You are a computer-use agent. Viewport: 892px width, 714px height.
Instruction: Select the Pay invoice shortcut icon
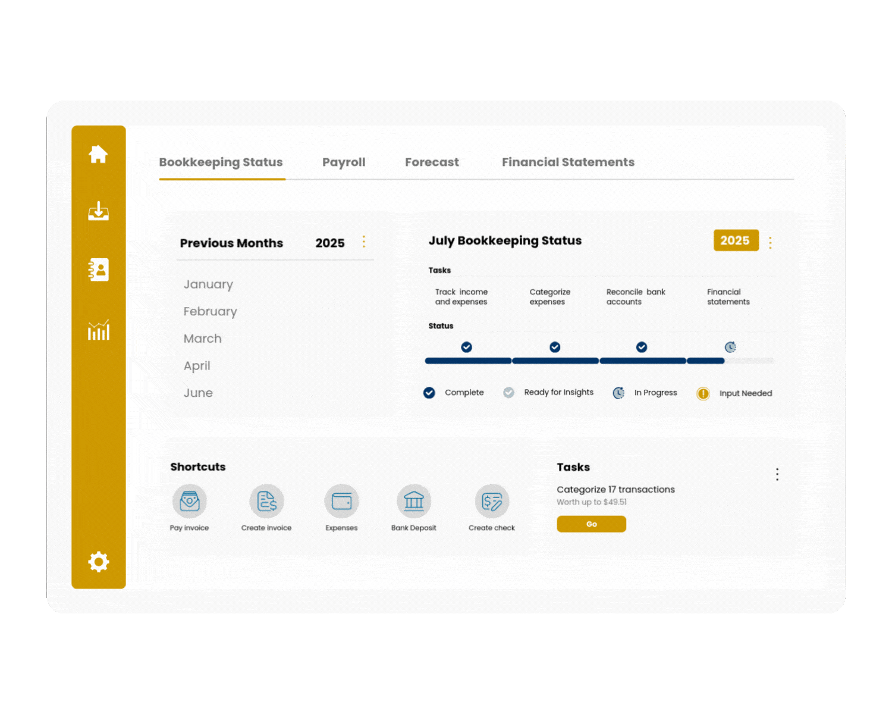(189, 502)
